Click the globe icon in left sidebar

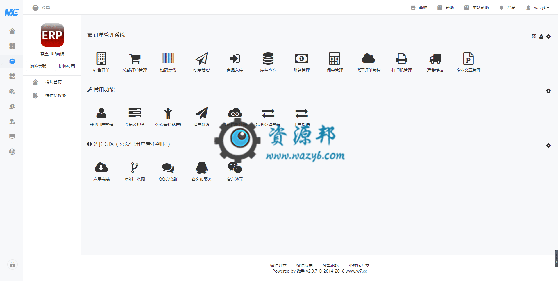pyautogui.click(x=12, y=152)
